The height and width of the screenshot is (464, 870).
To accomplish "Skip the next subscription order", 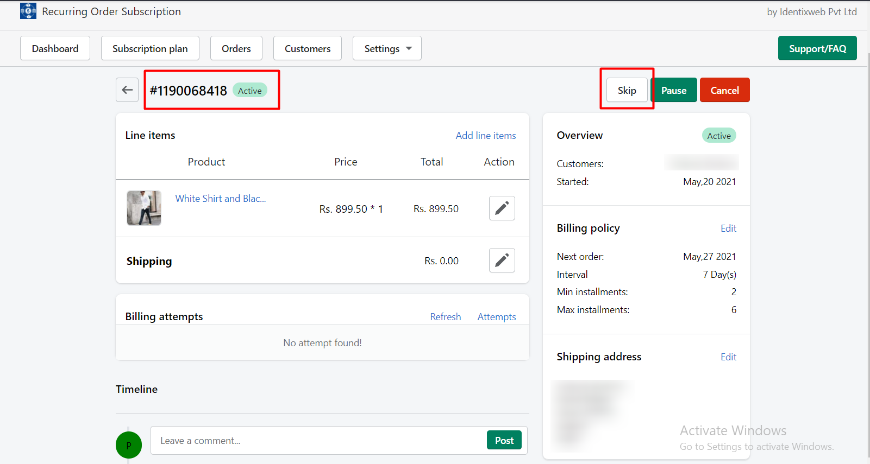I will [627, 91].
